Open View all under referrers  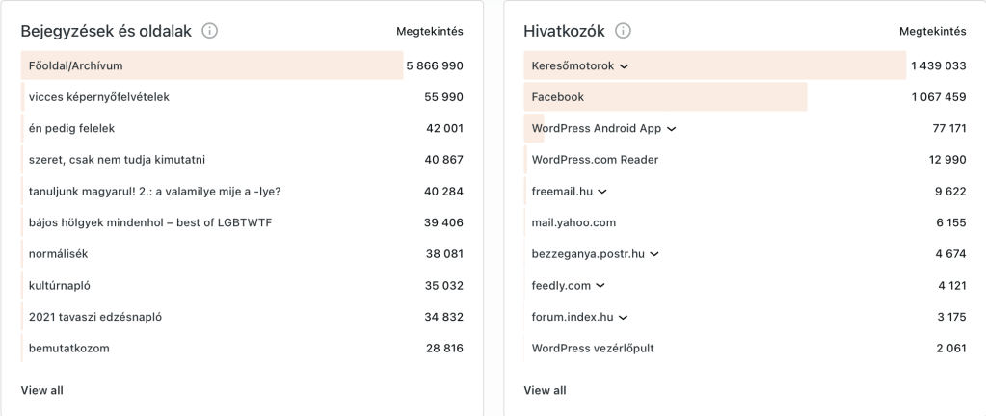(545, 390)
